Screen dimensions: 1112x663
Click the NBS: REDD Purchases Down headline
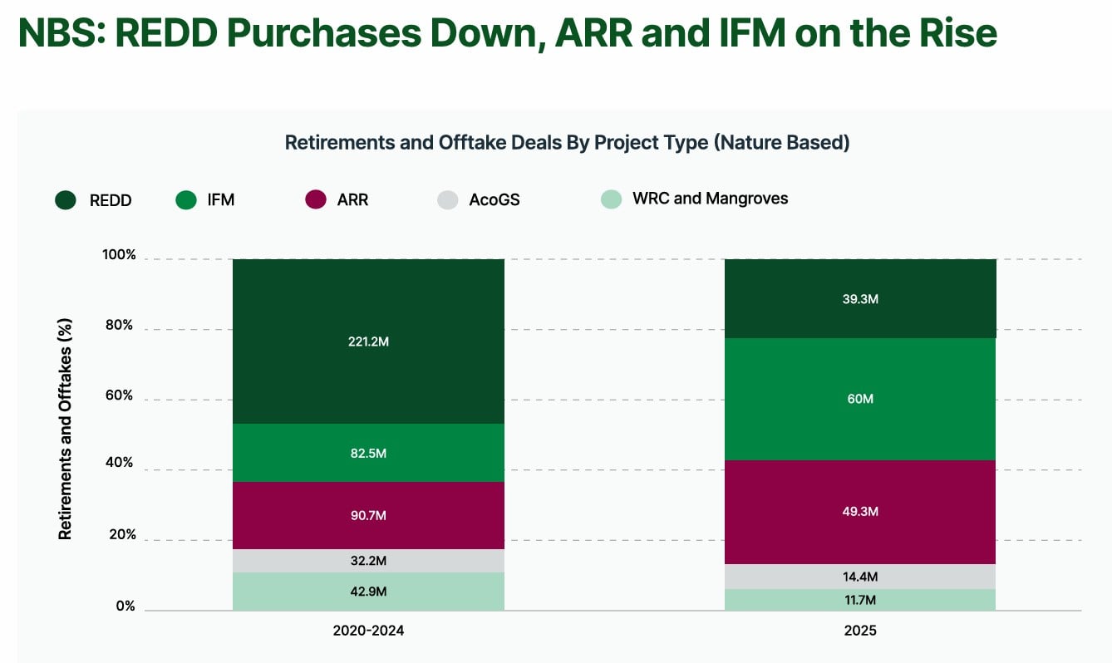506,33
